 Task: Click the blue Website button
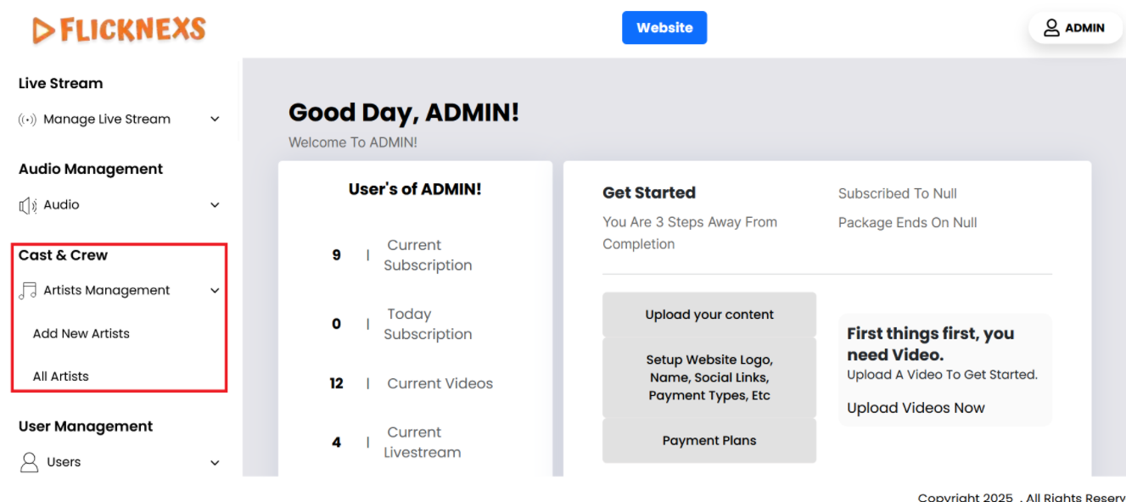click(664, 28)
